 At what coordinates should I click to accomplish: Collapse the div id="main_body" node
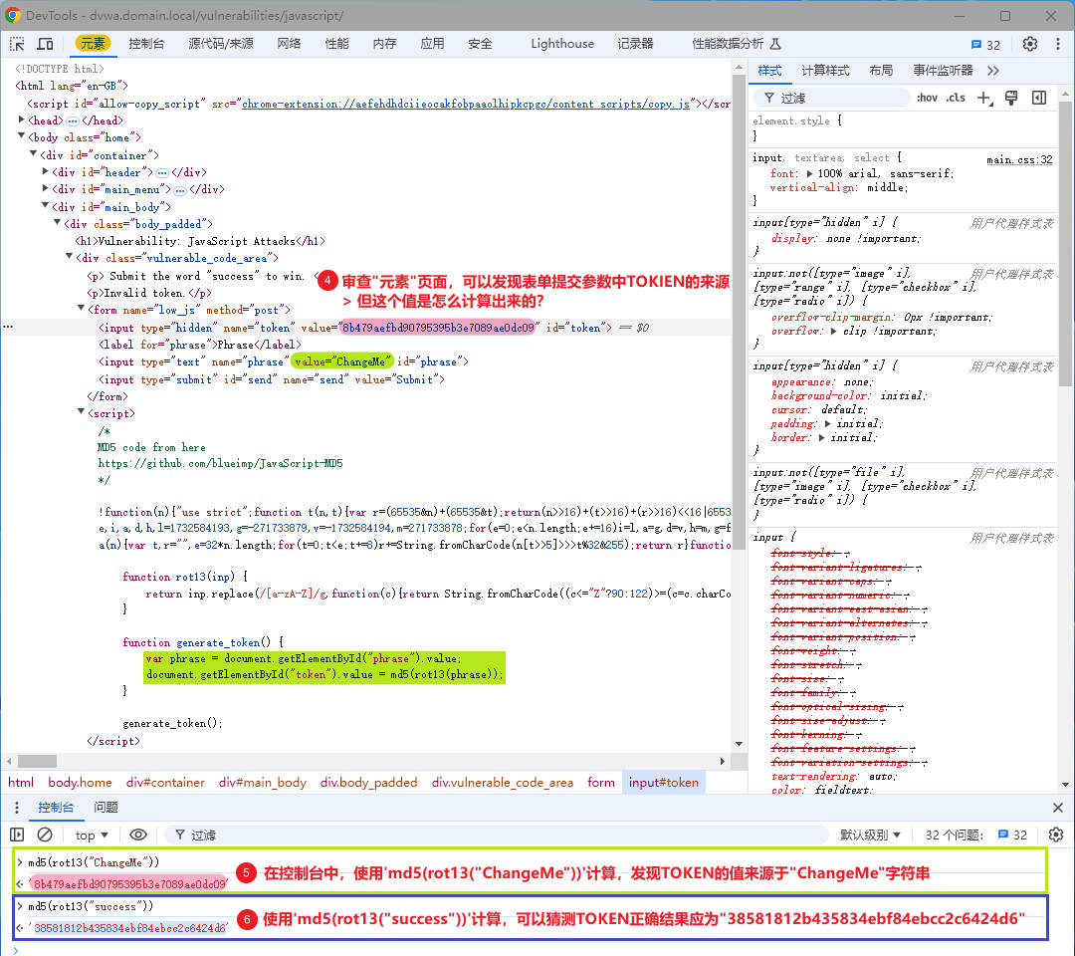tap(45, 206)
